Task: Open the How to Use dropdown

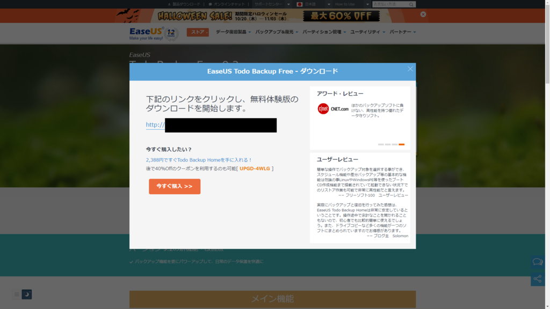Action: coord(348,4)
